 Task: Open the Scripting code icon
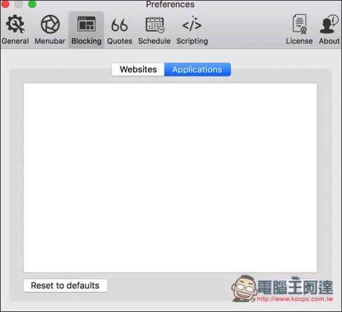tap(192, 24)
